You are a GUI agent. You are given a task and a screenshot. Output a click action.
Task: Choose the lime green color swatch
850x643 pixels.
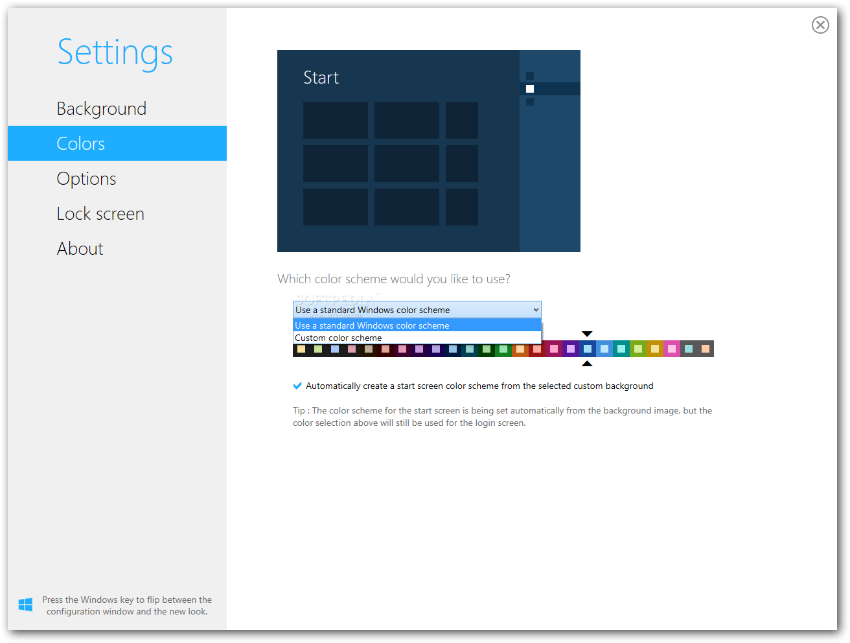point(638,349)
